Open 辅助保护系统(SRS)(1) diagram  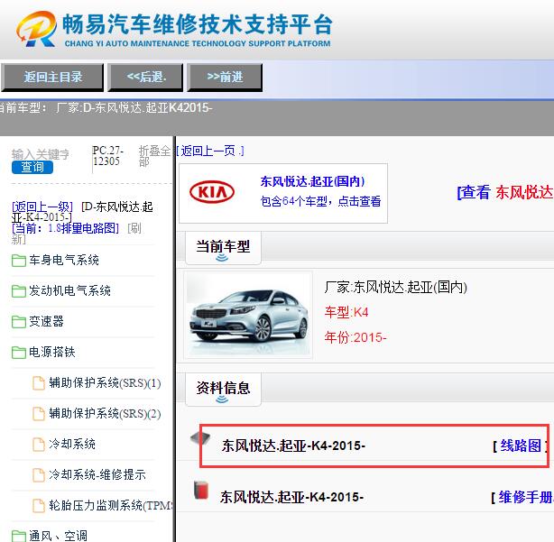click(x=105, y=383)
